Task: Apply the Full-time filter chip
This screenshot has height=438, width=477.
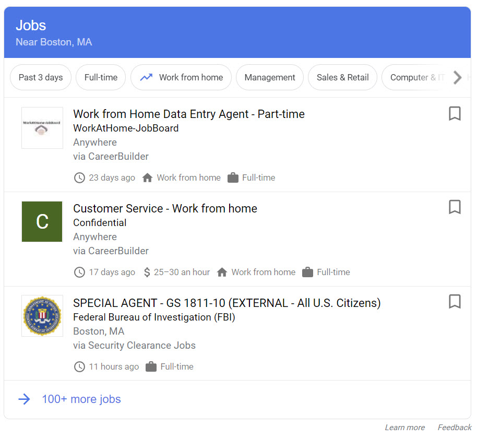Action: (101, 77)
